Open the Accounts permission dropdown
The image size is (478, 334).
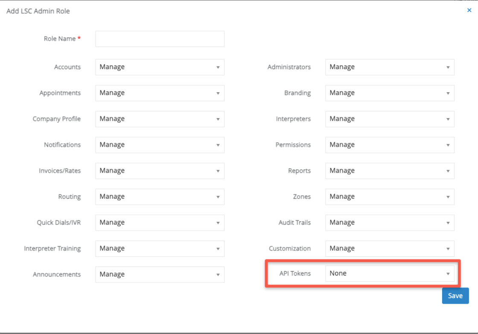(160, 67)
